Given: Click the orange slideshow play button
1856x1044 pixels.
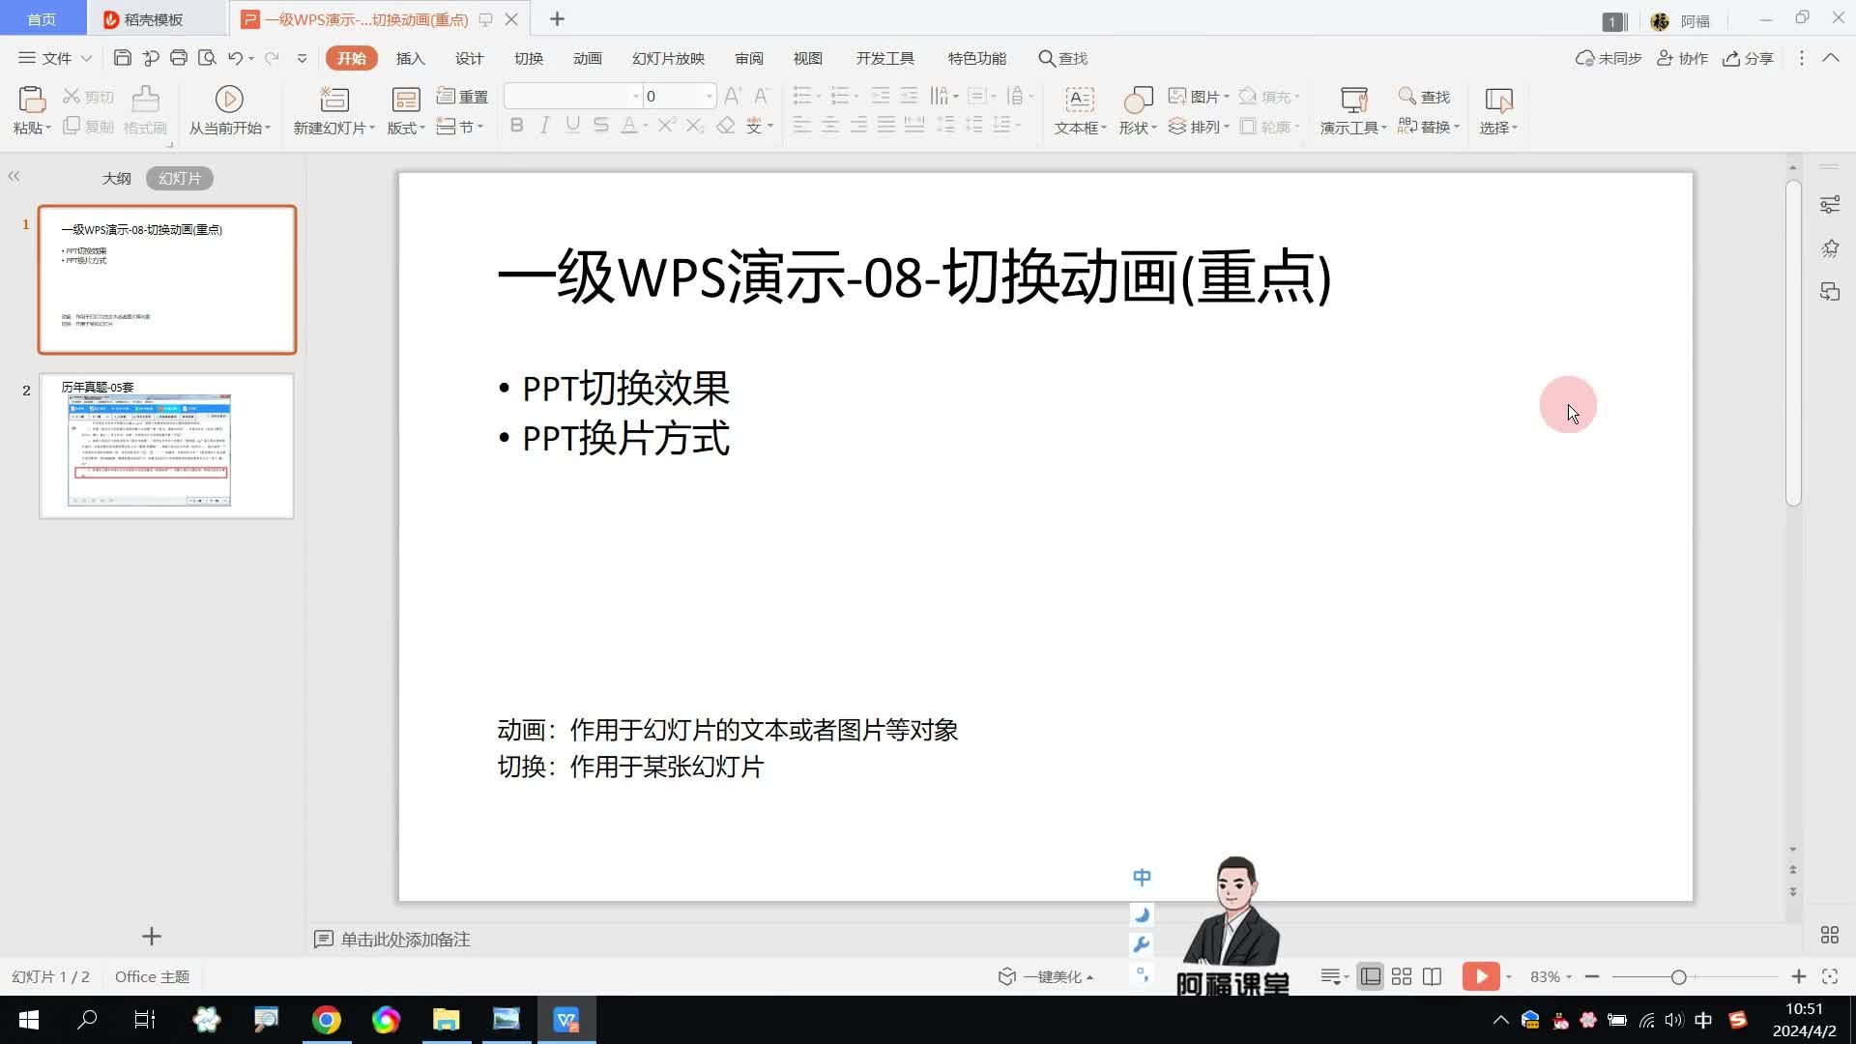Looking at the screenshot, I should (1480, 977).
